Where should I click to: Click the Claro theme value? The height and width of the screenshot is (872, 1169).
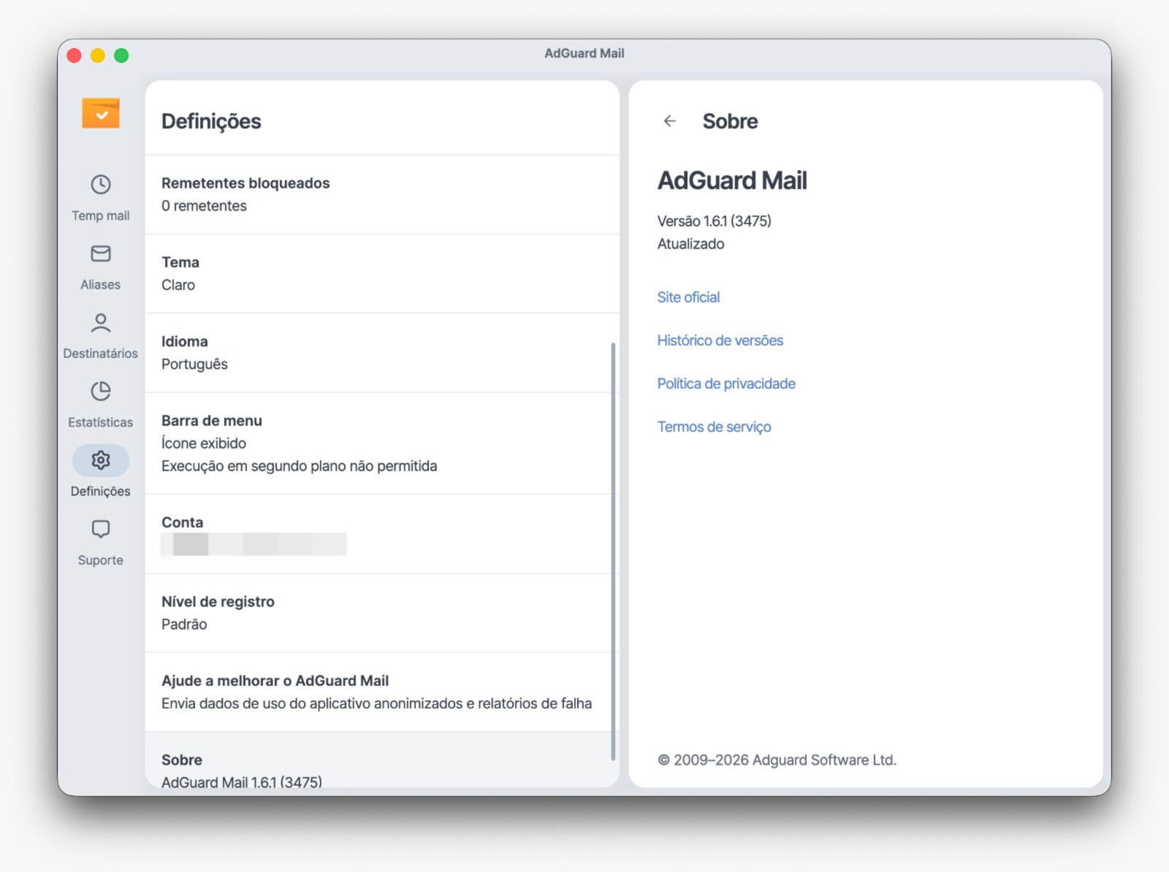tap(178, 285)
